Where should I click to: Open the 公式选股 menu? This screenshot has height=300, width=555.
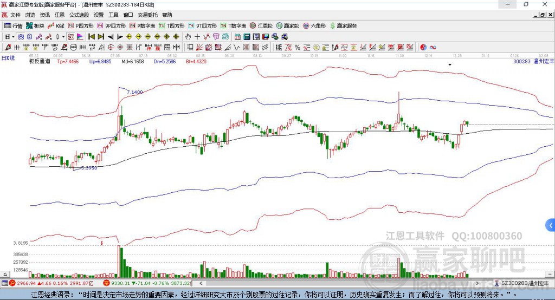coord(79,15)
